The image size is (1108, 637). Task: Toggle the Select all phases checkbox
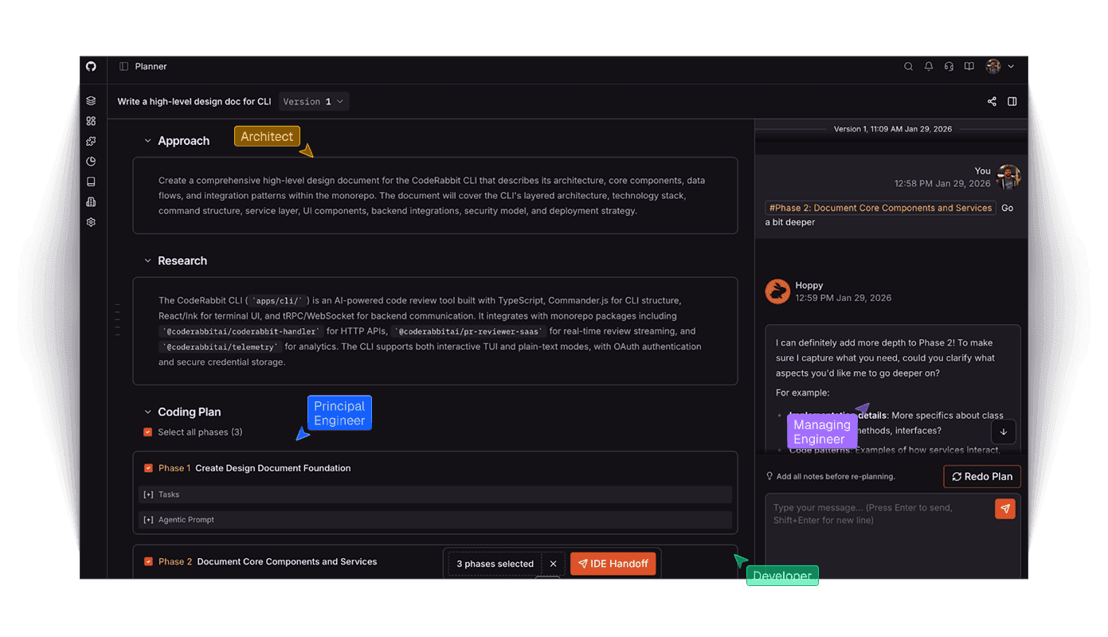coord(147,432)
